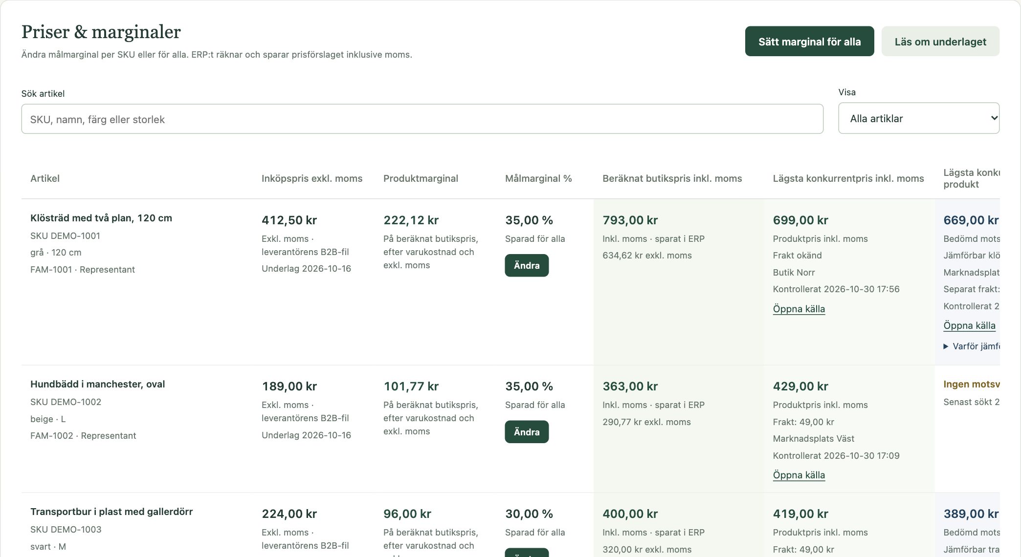Viewport: 1021px width, 557px height.
Task: Click the text 'Kontrollerat 2026-10-30 17:56'
Action: point(836,289)
